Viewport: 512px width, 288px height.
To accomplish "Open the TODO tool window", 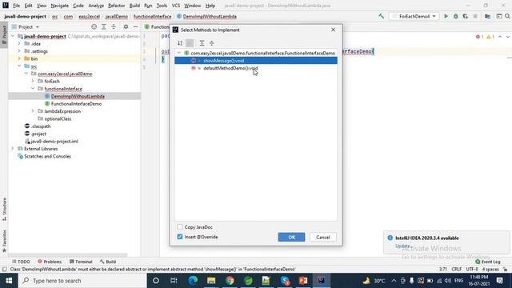I will [21, 262].
